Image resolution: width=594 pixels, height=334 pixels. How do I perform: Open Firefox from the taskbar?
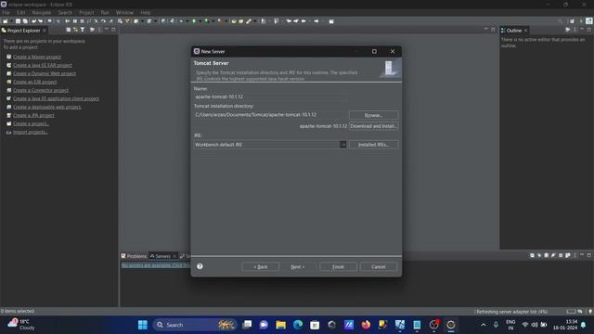coord(366,325)
